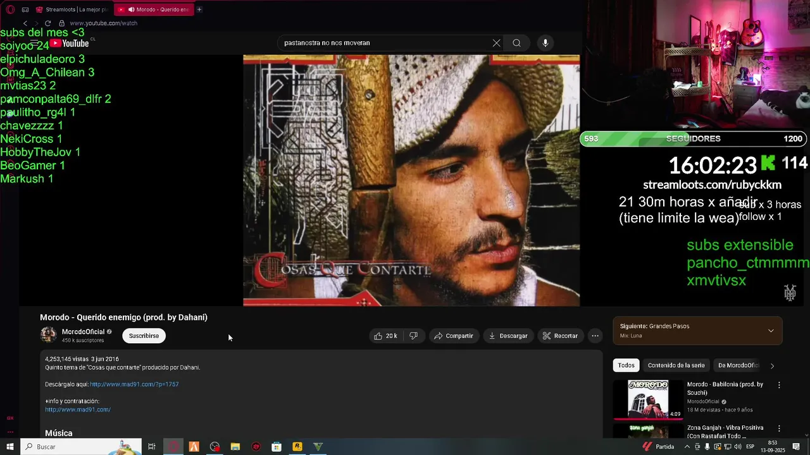
Task: Like the video with 20 k thumbs up
Action: point(385,336)
